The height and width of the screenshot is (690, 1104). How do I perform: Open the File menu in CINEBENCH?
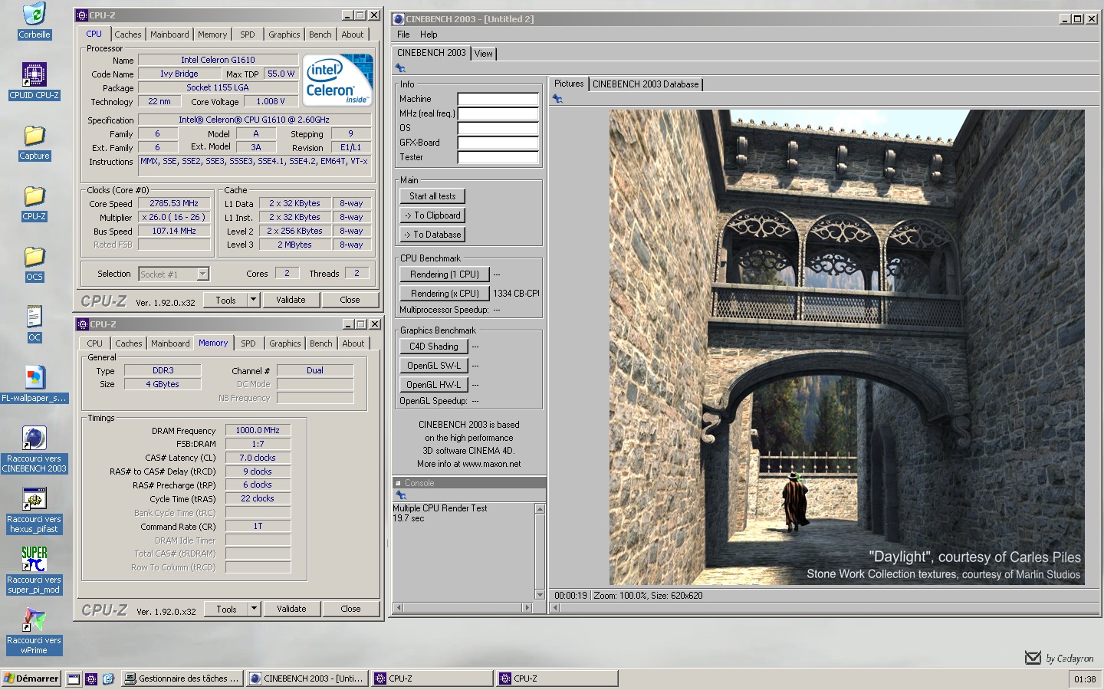[x=403, y=34]
